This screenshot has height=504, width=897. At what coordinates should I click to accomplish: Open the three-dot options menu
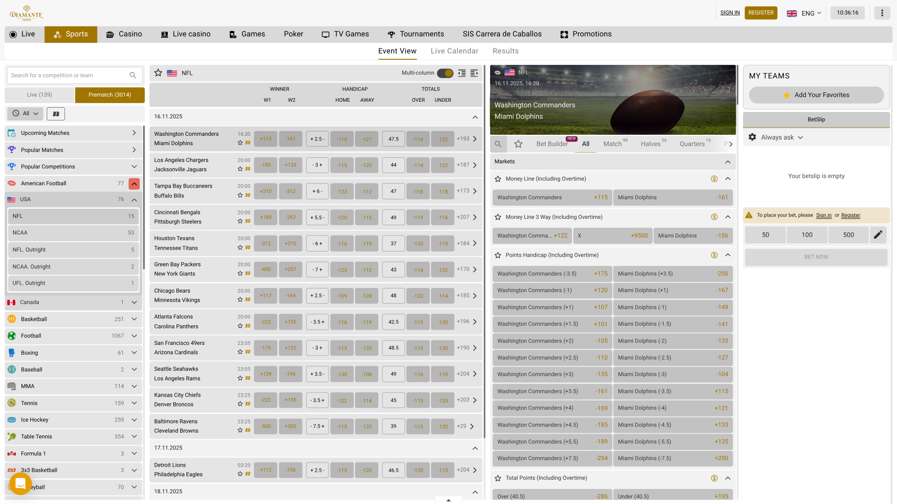tap(882, 13)
